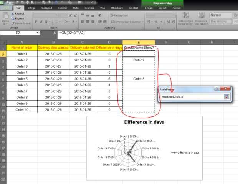
Task: Click the Klistra in (paste) button
Action: (x=5, y=18)
